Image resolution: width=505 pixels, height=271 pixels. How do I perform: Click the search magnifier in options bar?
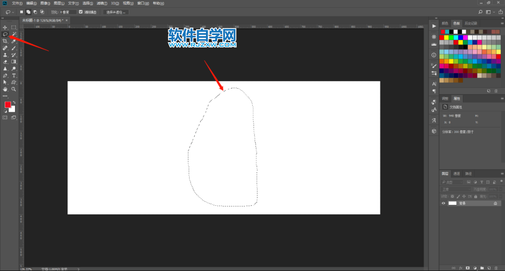[x=480, y=12]
